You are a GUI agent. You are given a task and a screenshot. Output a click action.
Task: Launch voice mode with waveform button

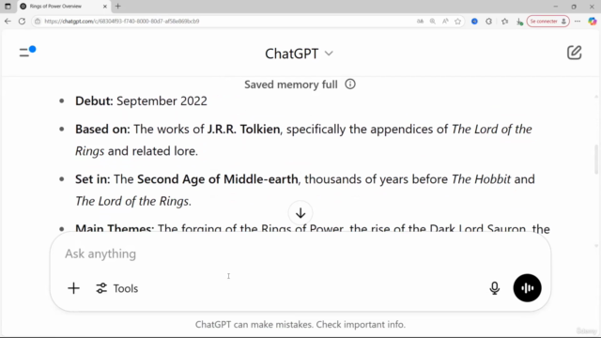tap(527, 288)
